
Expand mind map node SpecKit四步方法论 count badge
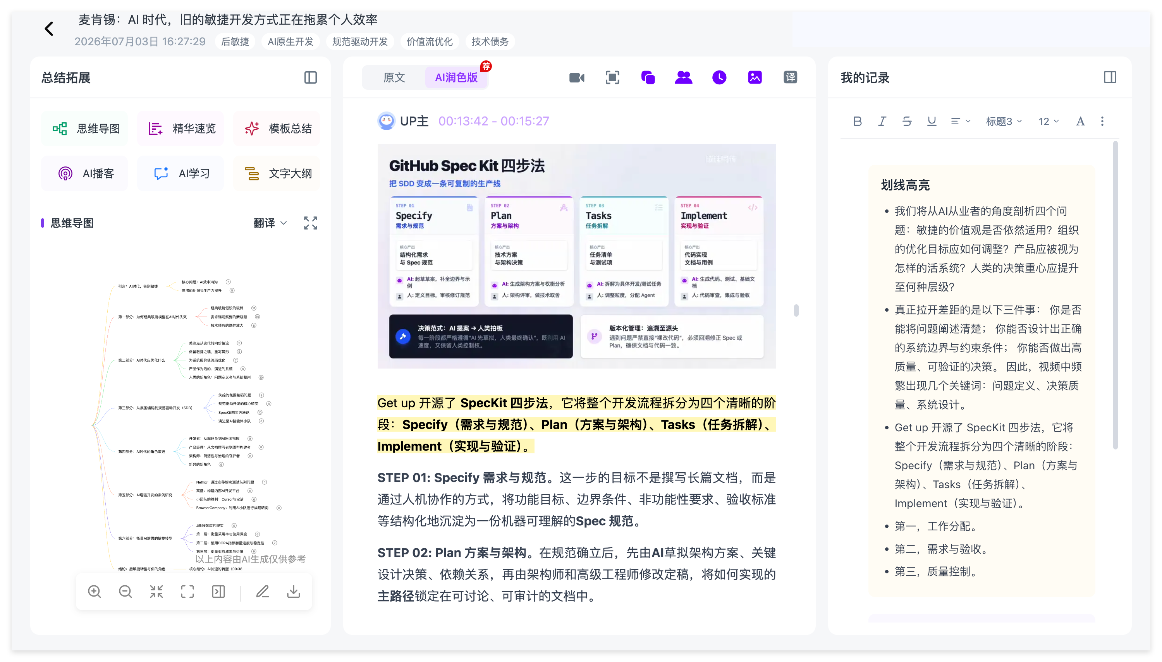(260, 412)
